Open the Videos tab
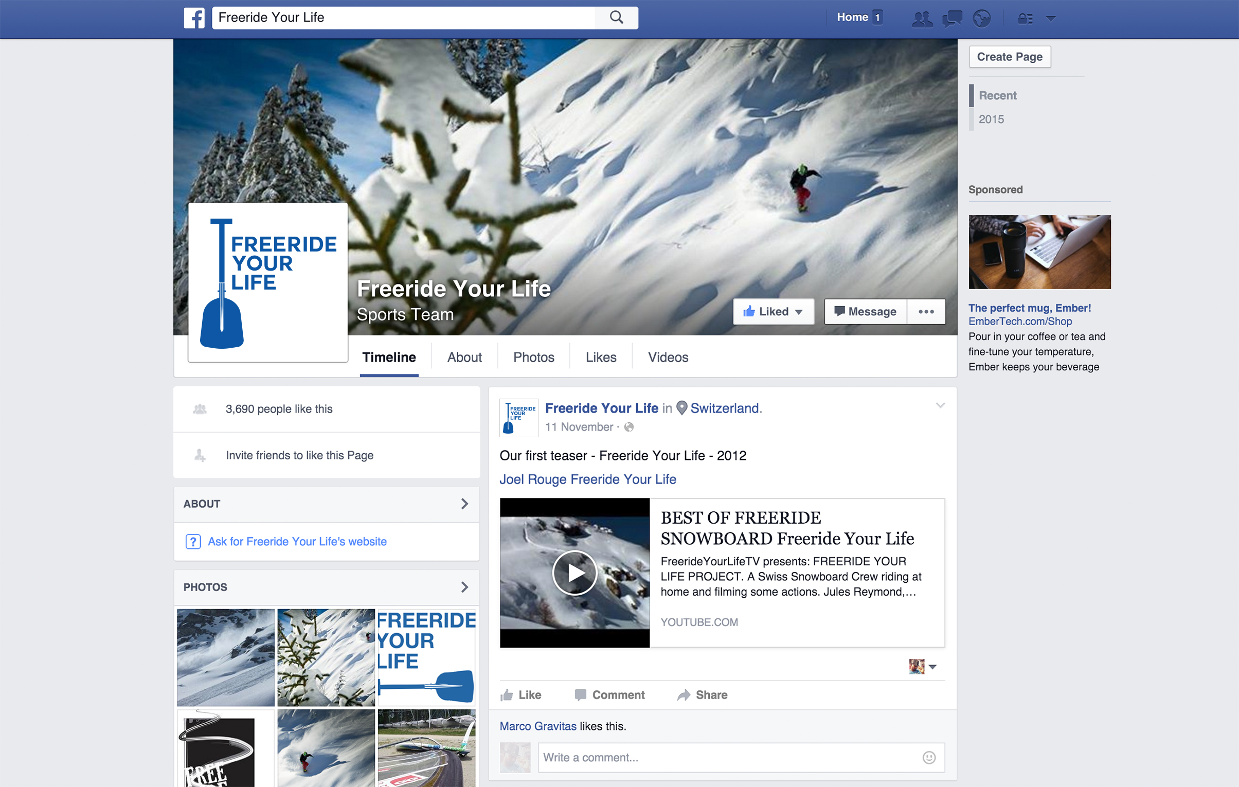The image size is (1239, 787). tap(668, 357)
